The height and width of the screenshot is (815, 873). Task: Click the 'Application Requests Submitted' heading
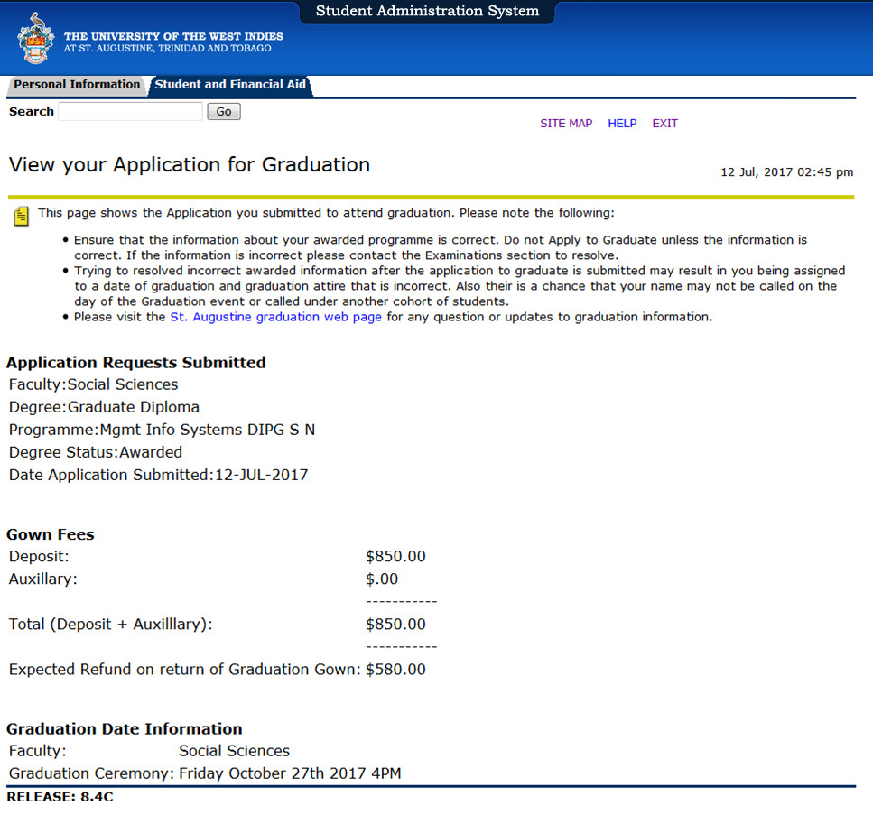135,363
